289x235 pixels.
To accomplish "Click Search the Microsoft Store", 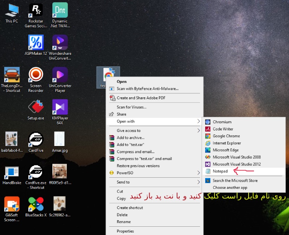I will pos(235,181).
